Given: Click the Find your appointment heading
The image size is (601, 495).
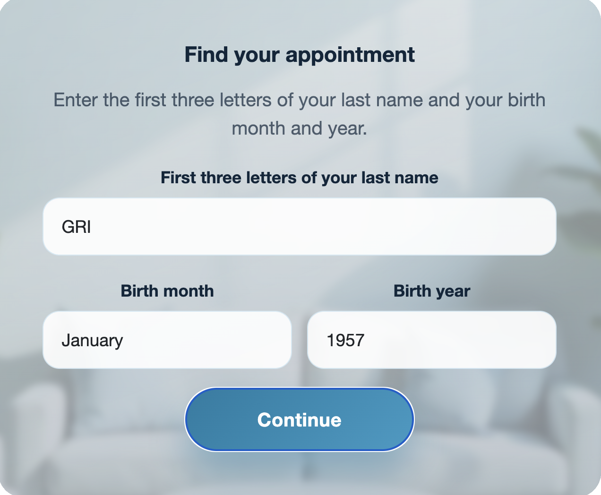Looking at the screenshot, I should [300, 54].
